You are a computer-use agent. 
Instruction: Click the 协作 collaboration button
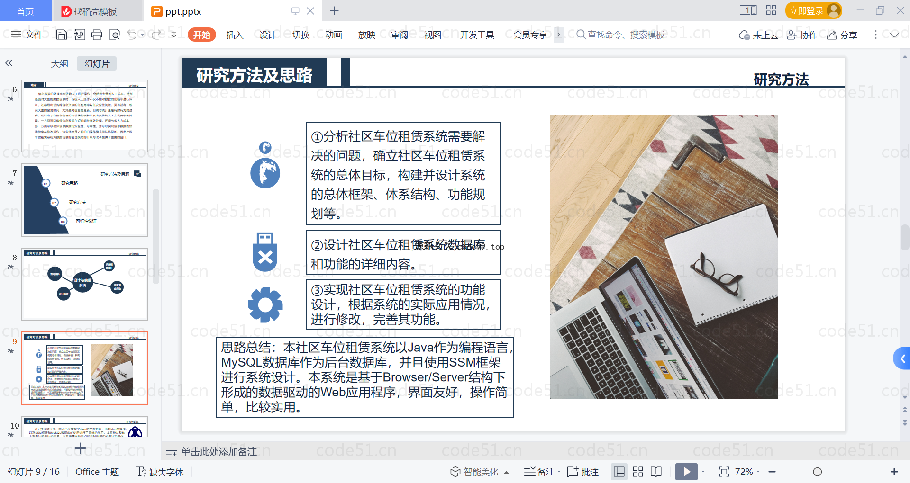pos(802,35)
